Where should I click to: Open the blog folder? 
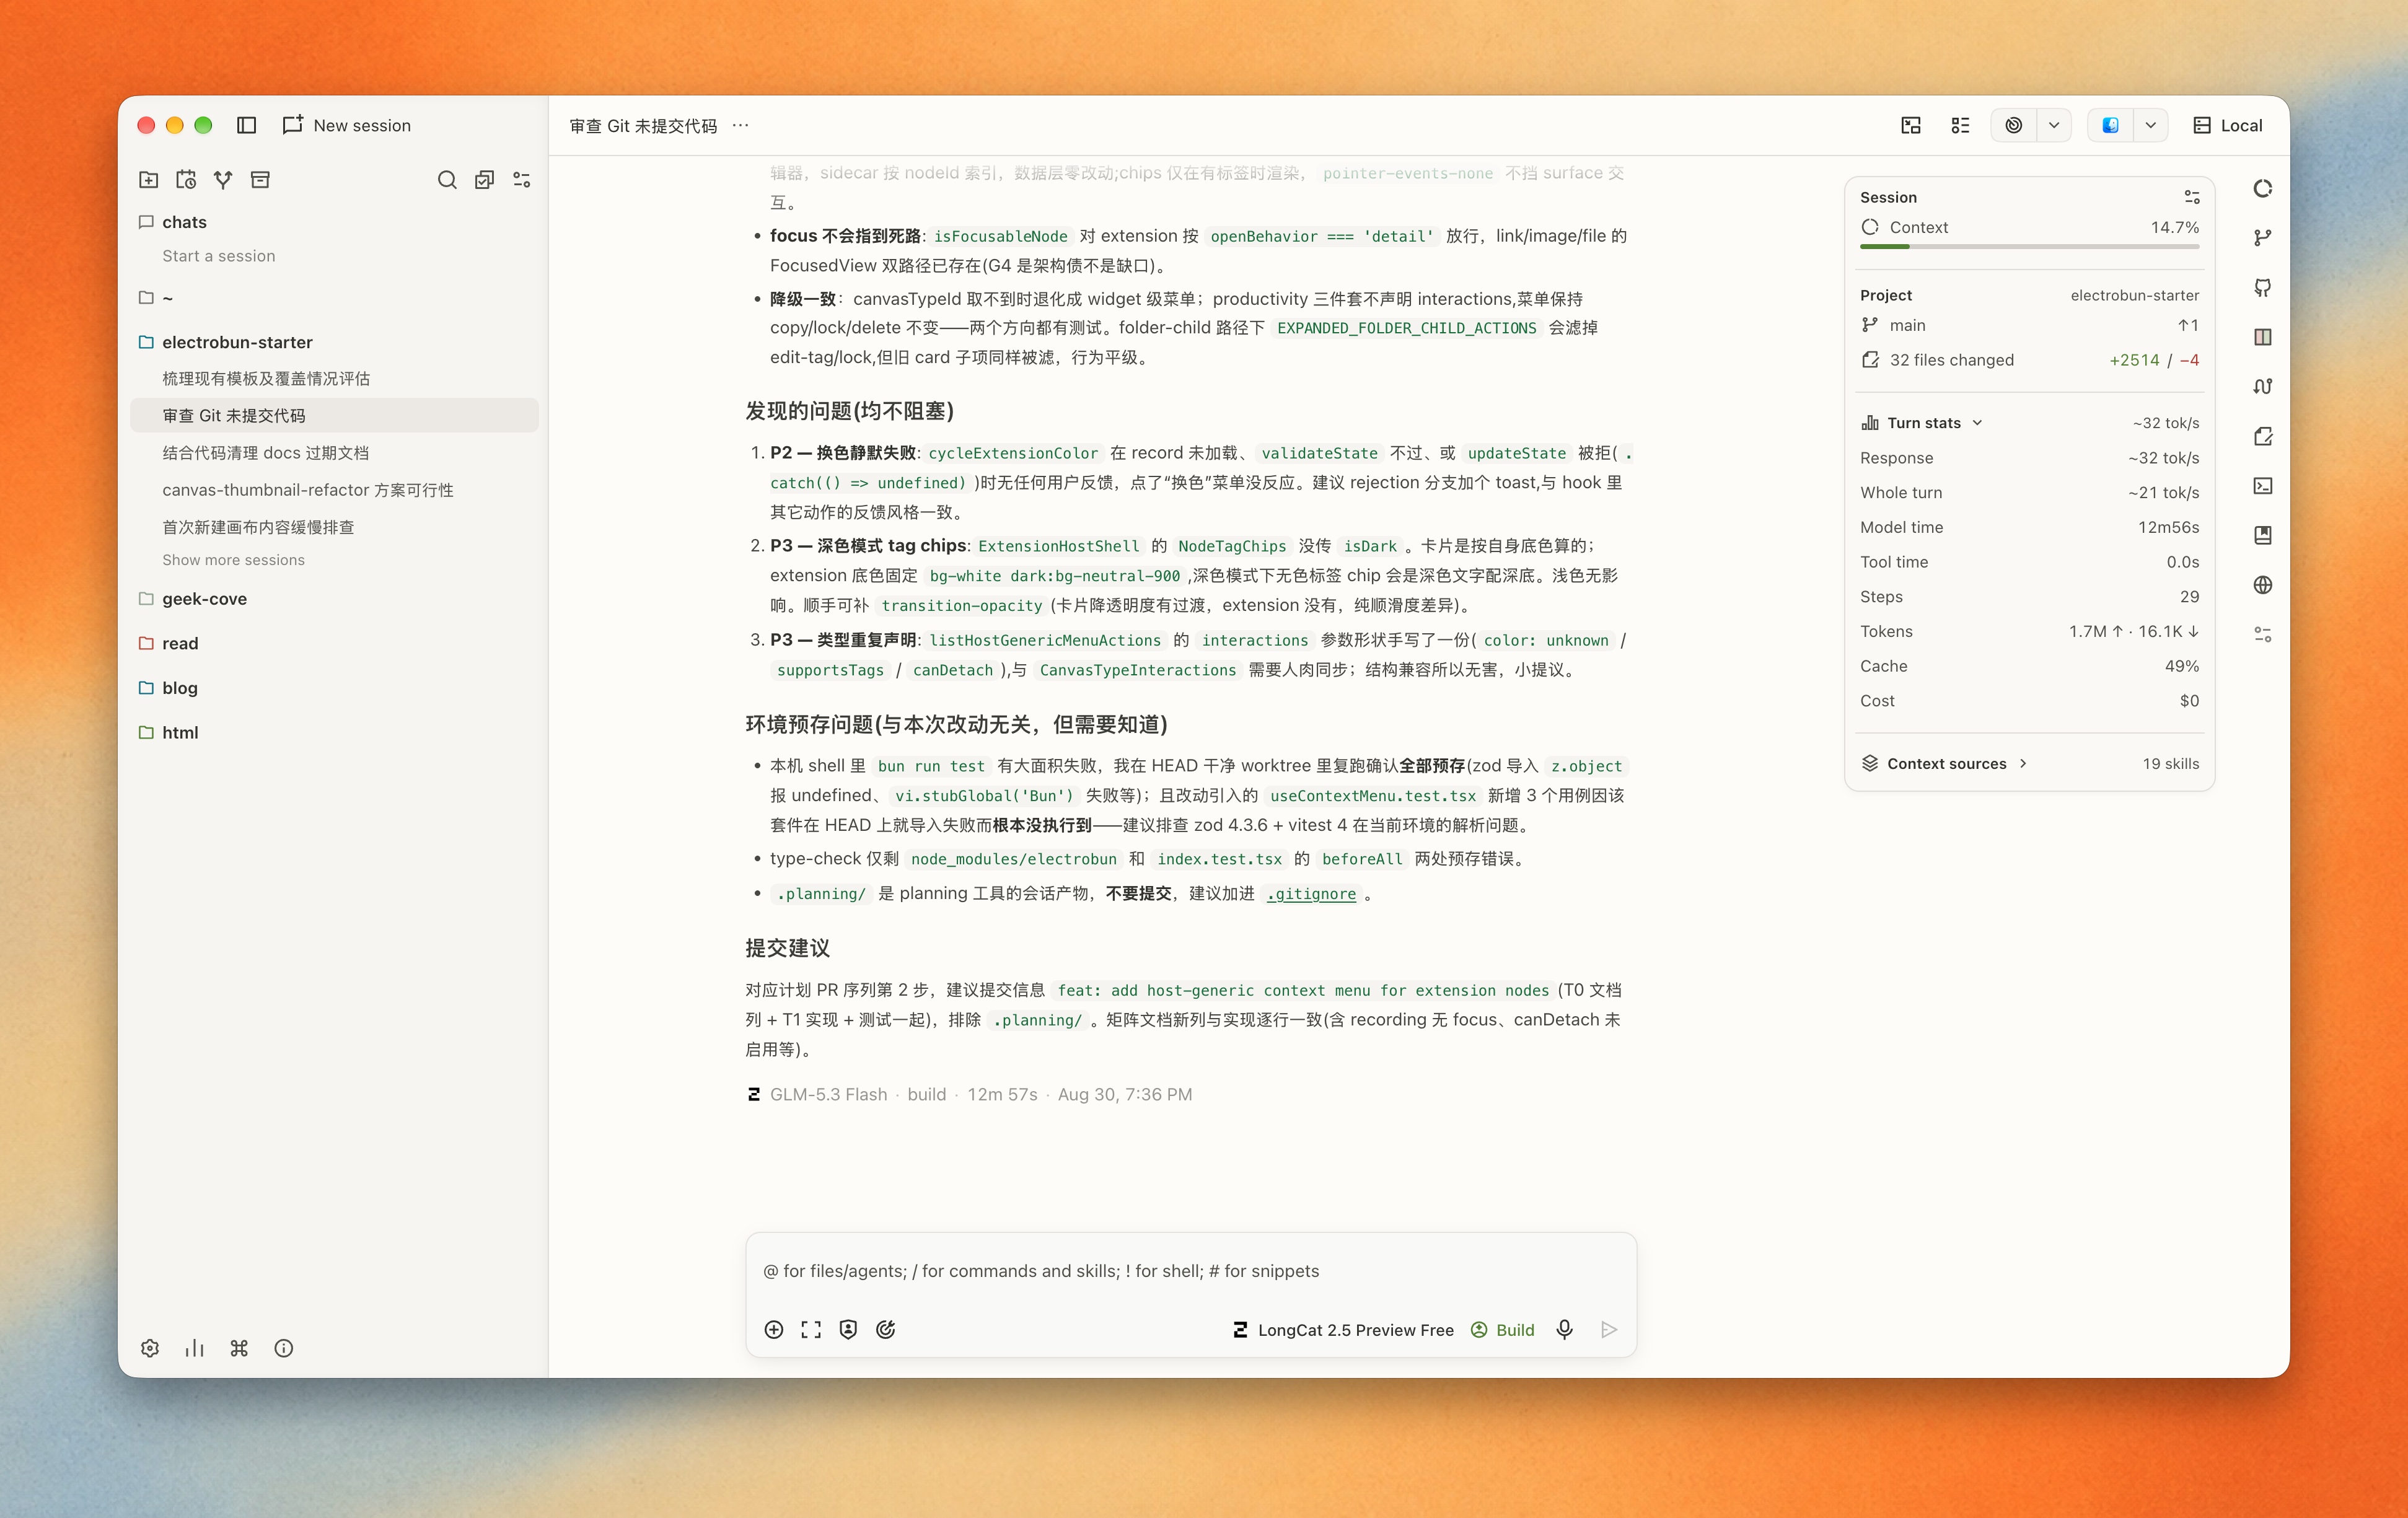coord(180,688)
